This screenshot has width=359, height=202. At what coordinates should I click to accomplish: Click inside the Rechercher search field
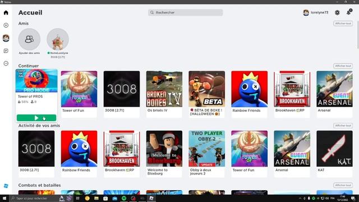pos(186,12)
